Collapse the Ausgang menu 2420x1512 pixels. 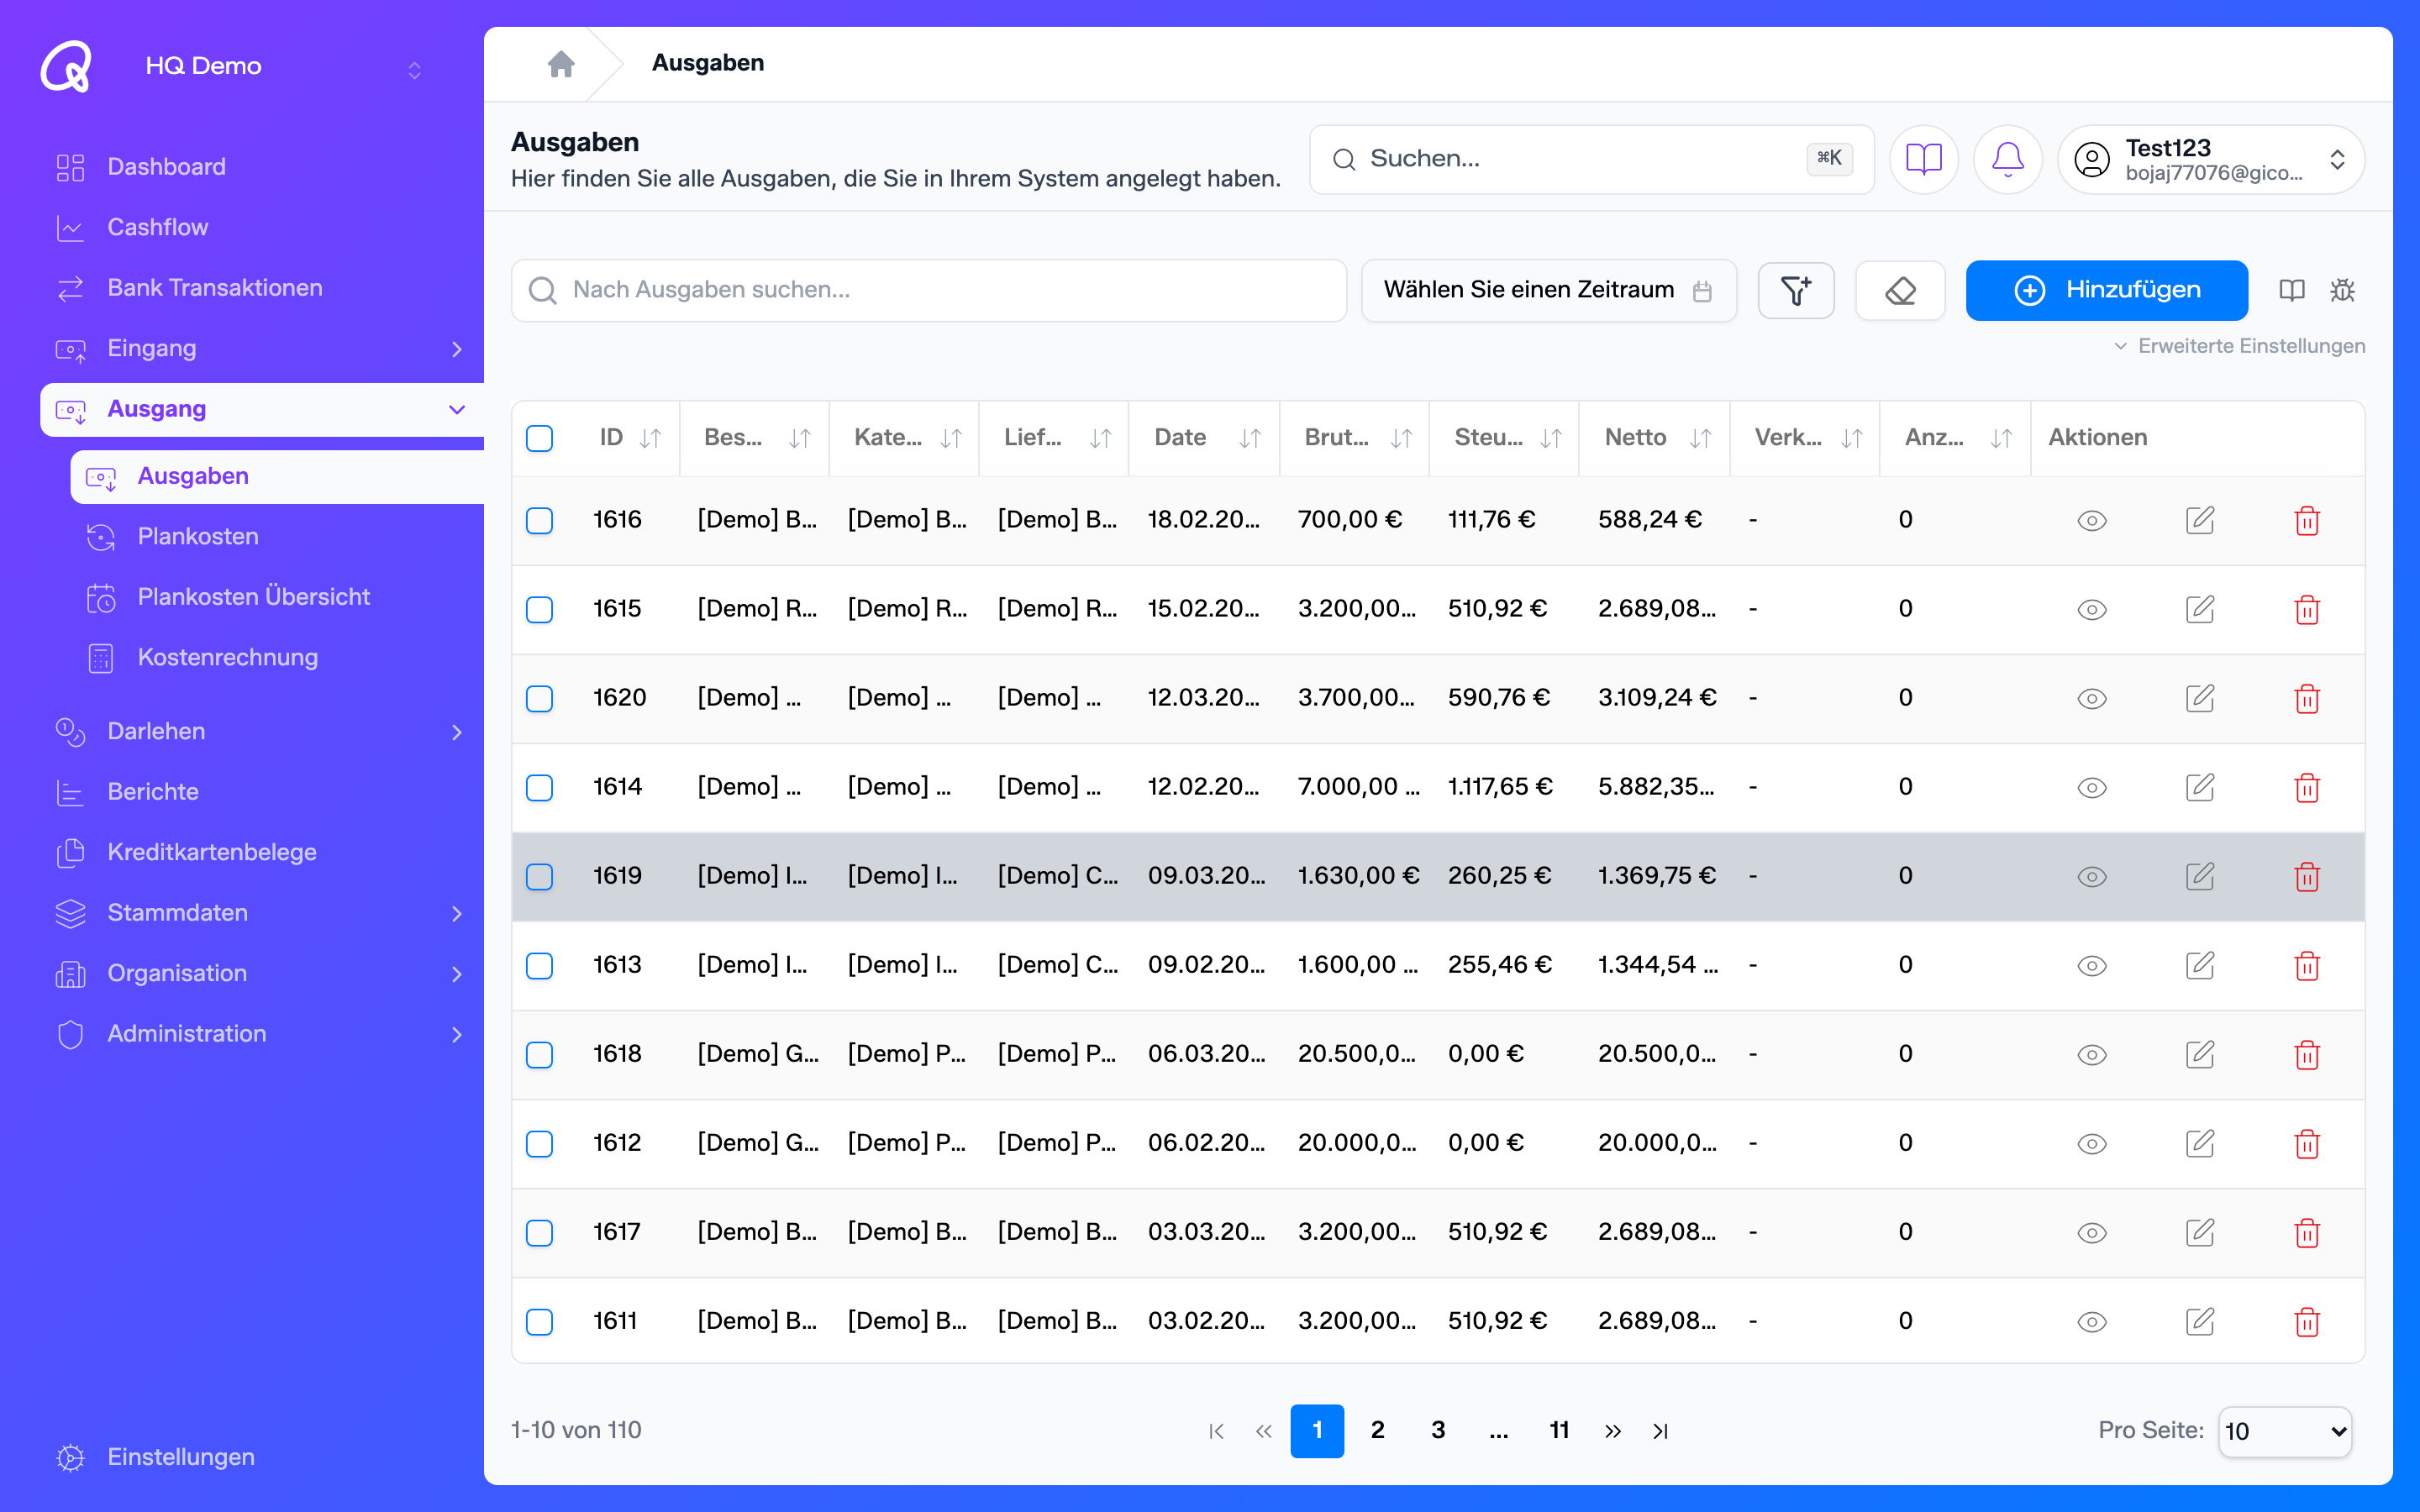point(262,409)
